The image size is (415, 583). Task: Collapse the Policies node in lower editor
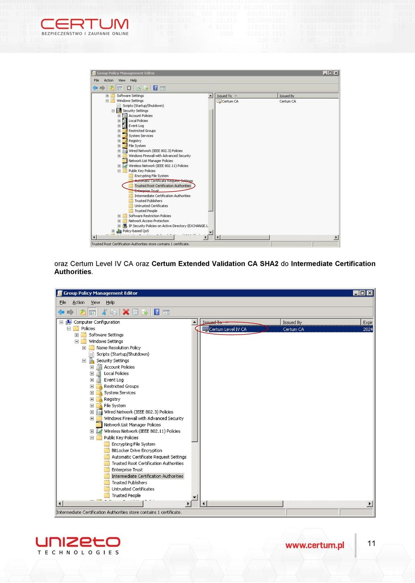pos(69,329)
